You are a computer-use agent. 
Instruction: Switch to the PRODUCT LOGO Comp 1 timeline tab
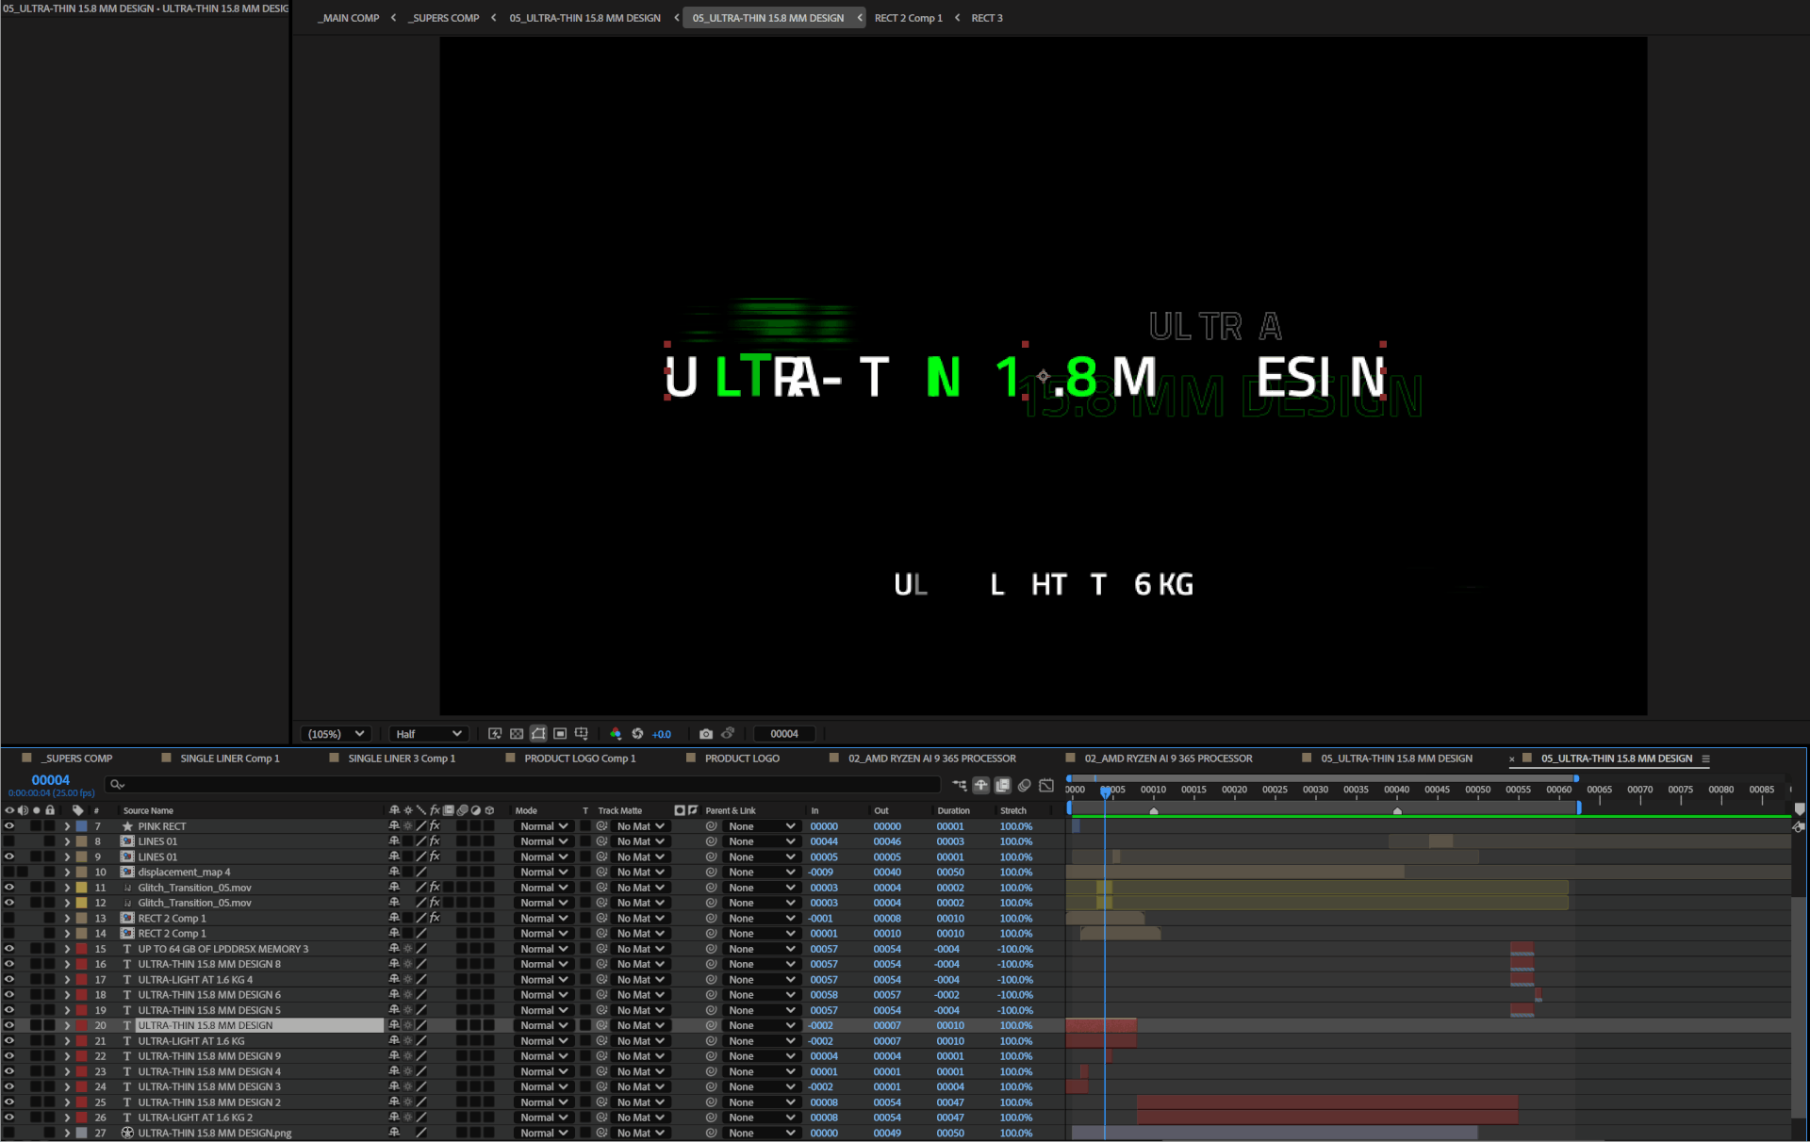[580, 759]
